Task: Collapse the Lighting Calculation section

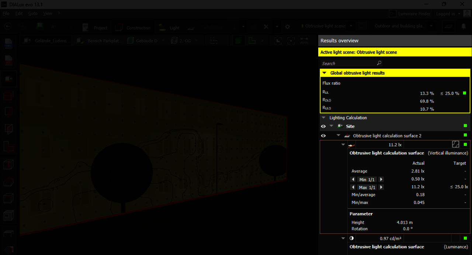Action: pos(324,118)
